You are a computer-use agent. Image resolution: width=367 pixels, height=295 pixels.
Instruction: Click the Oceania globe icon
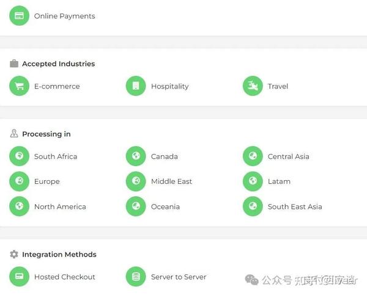pyautogui.click(x=136, y=206)
